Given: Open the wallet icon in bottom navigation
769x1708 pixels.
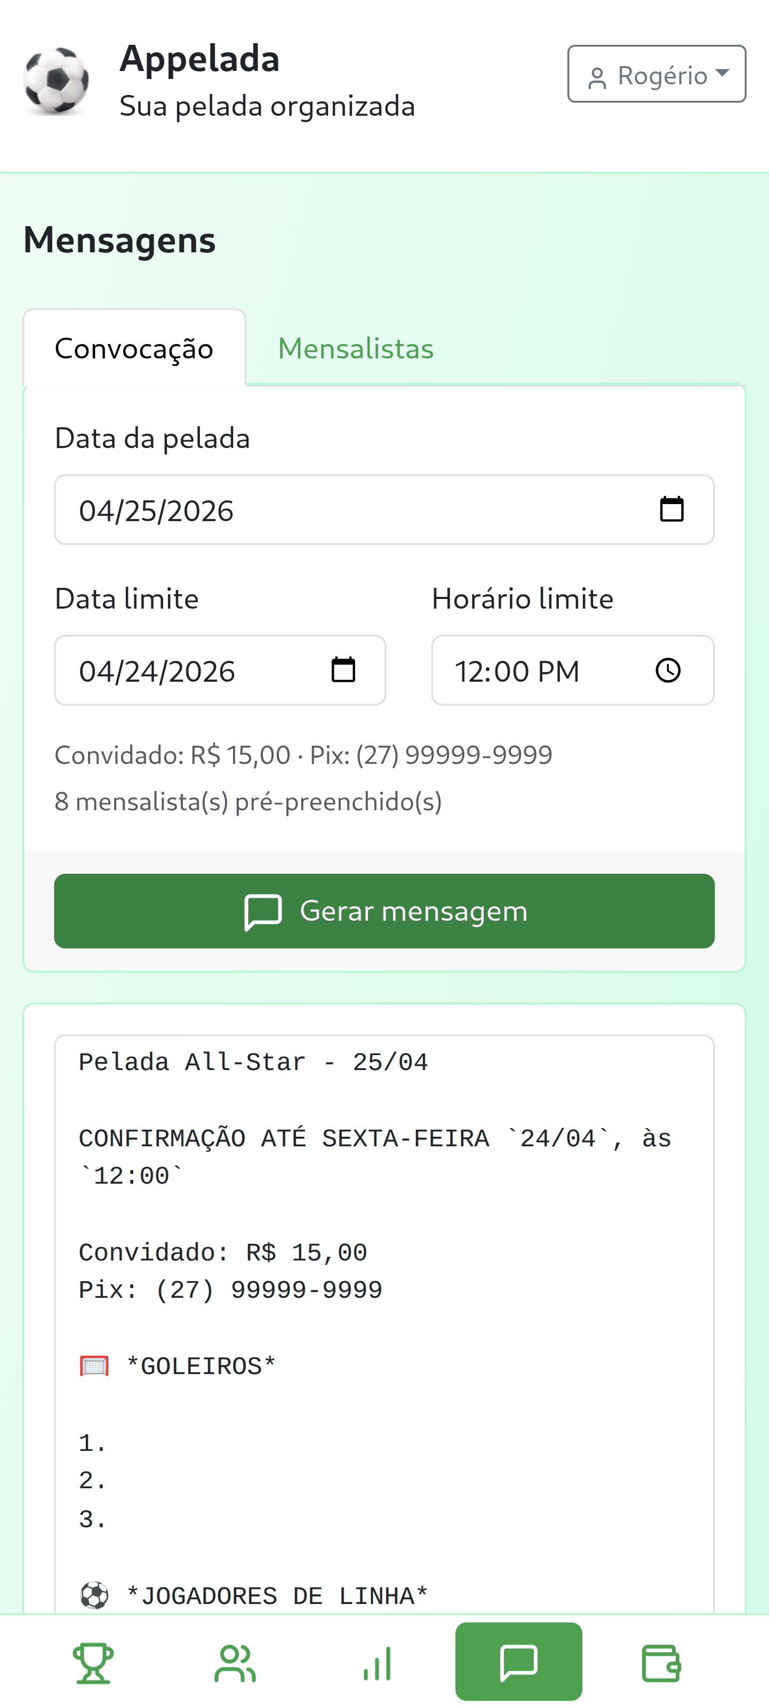Looking at the screenshot, I should pos(661,1663).
